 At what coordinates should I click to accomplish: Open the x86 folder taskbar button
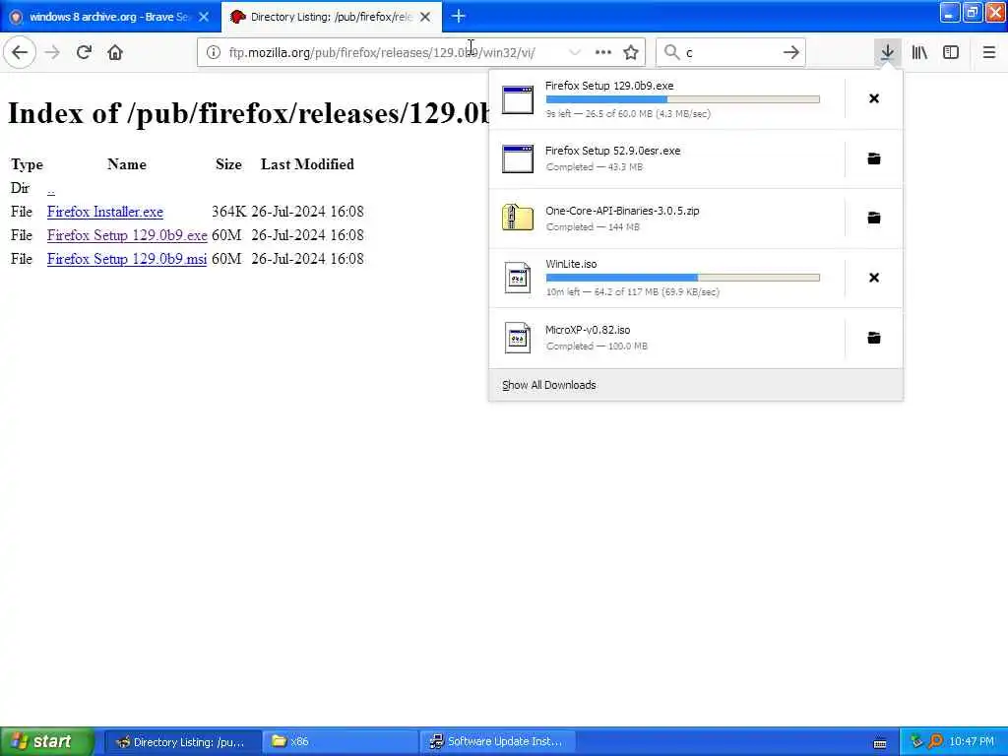click(x=340, y=742)
